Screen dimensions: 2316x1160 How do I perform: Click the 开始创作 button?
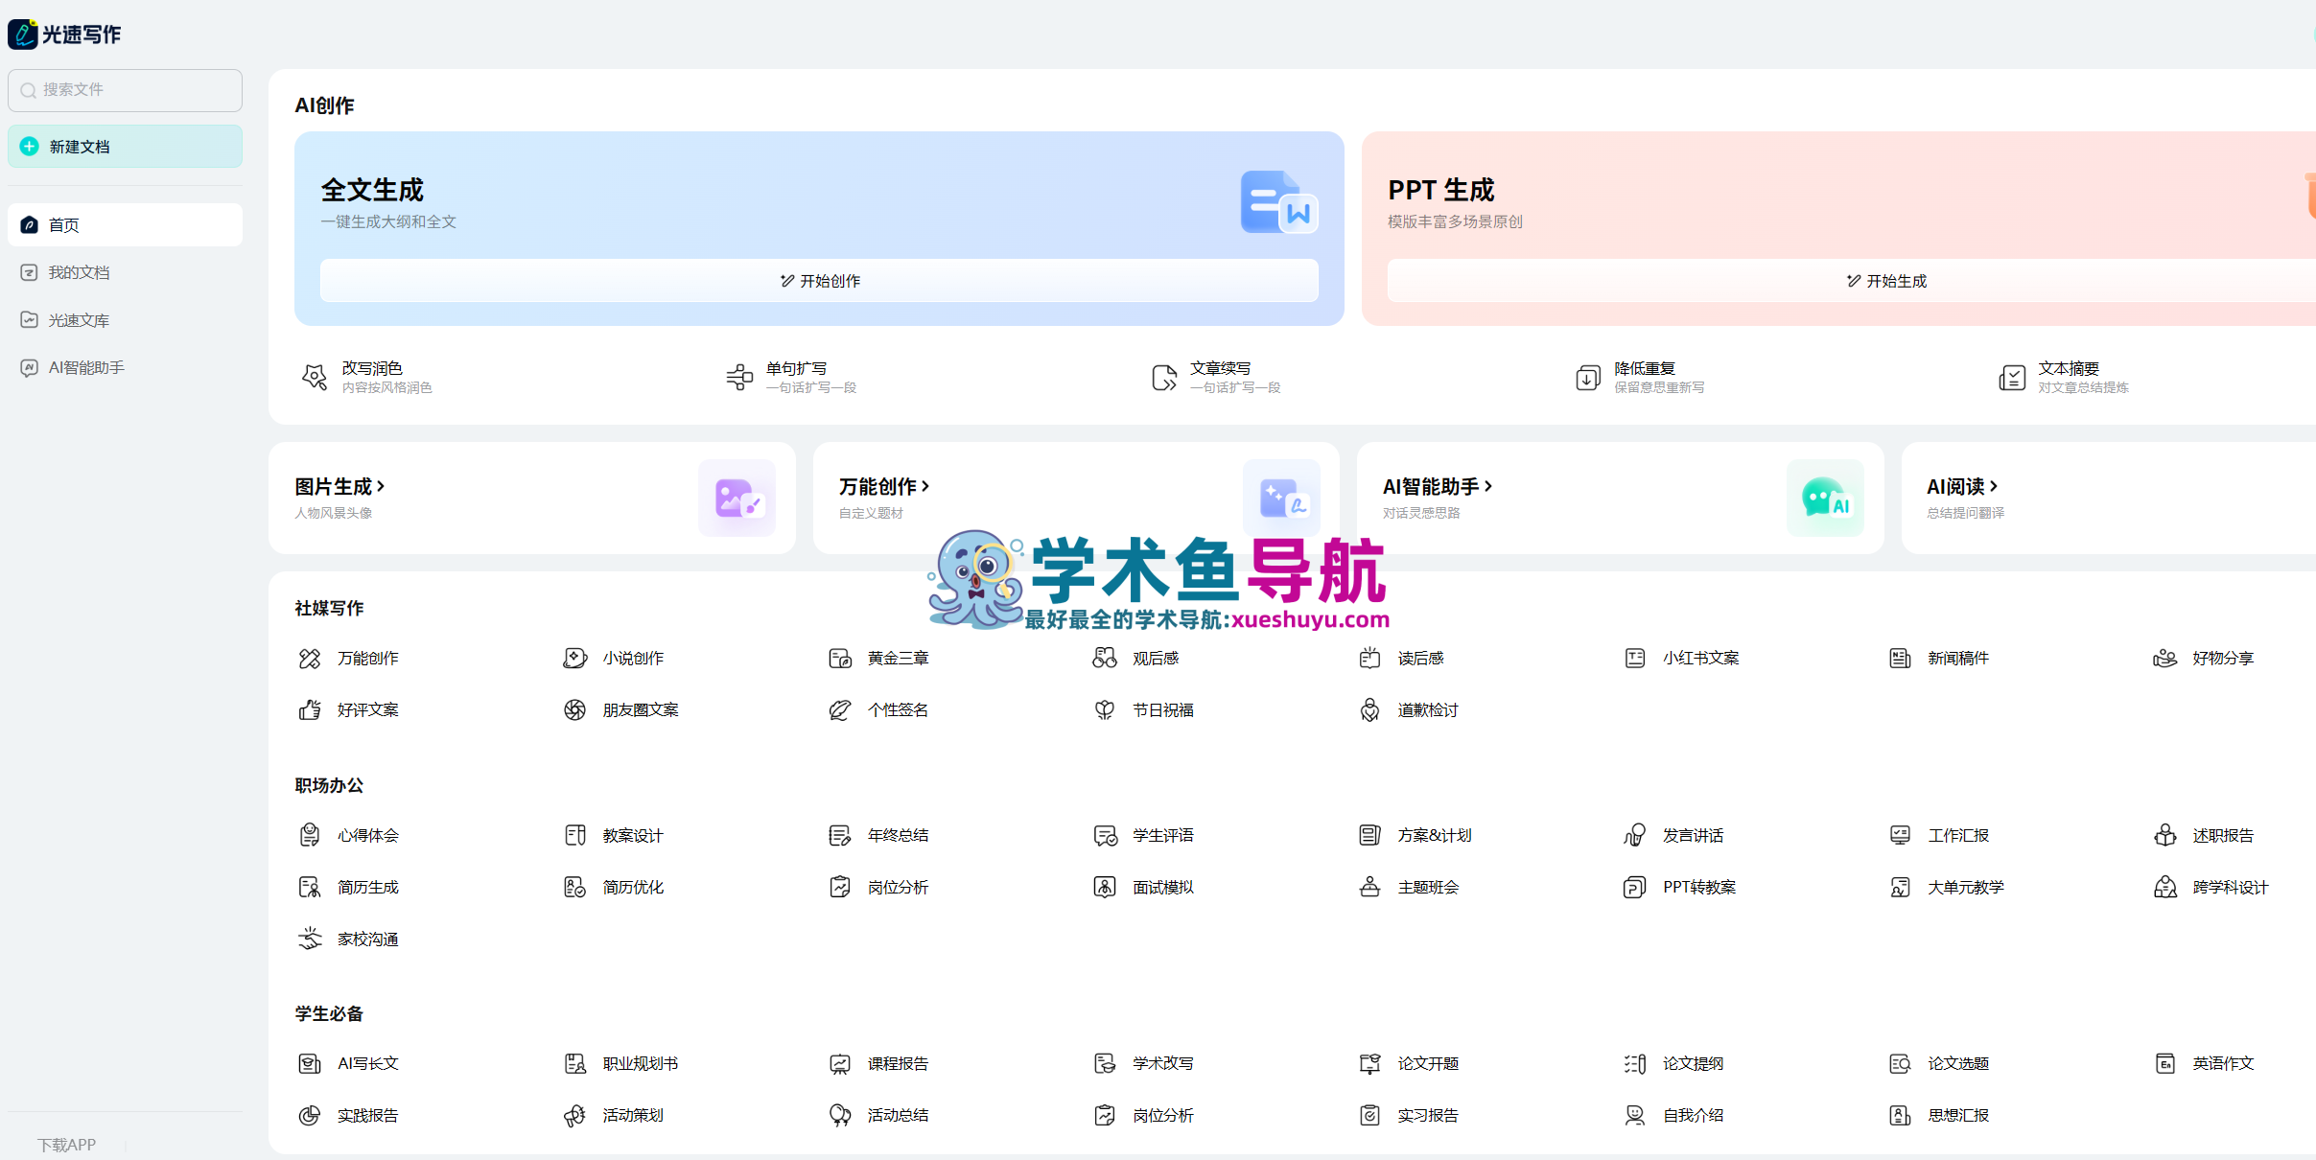[x=819, y=281]
